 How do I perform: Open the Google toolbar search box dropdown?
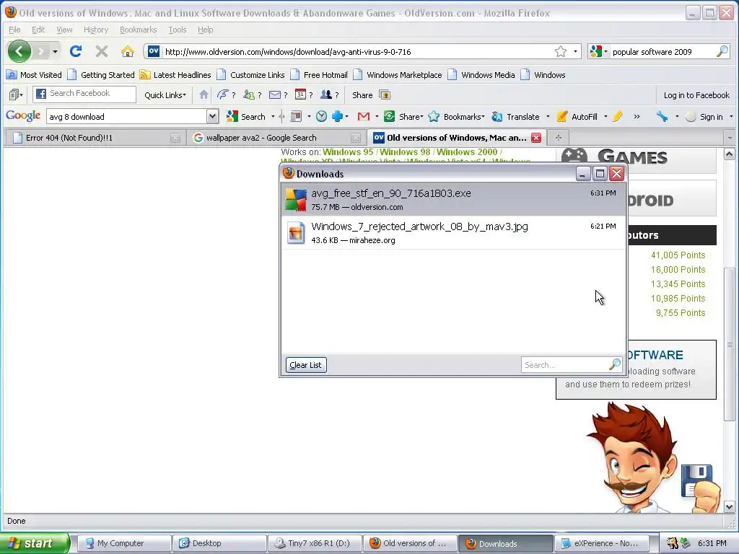click(x=213, y=116)
